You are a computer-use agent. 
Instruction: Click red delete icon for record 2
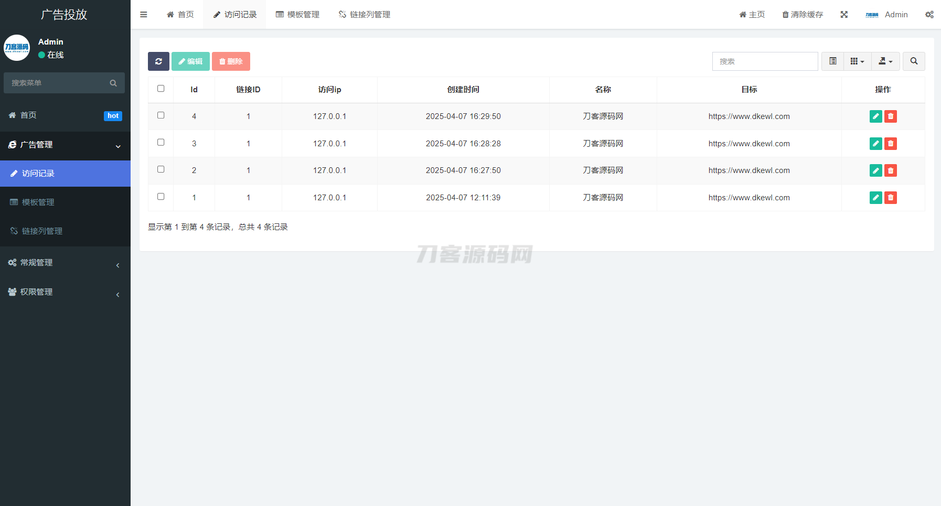891,170
